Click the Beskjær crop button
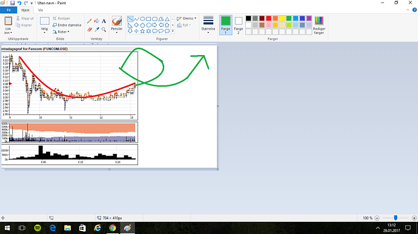 62,18
